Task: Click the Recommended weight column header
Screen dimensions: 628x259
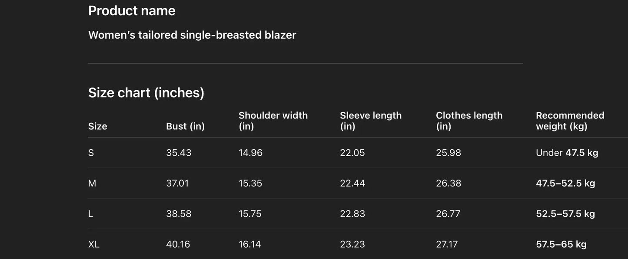Action: coord(570,121)
